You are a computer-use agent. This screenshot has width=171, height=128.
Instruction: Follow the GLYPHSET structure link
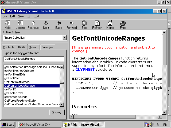click(x=85, y=69)
